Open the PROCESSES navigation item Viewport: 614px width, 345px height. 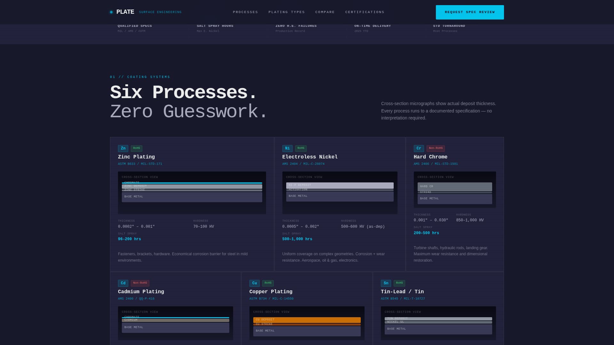coord(245,12)
